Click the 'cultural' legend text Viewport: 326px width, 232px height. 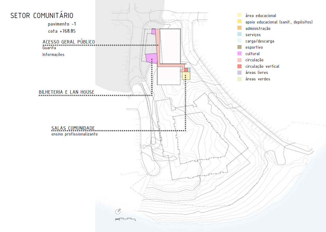pyautogui.click(x=253, y=54)
